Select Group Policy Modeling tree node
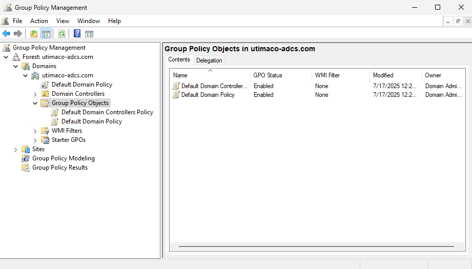Image resolution: width=472 pixels, height=269 pixels. 63,158
